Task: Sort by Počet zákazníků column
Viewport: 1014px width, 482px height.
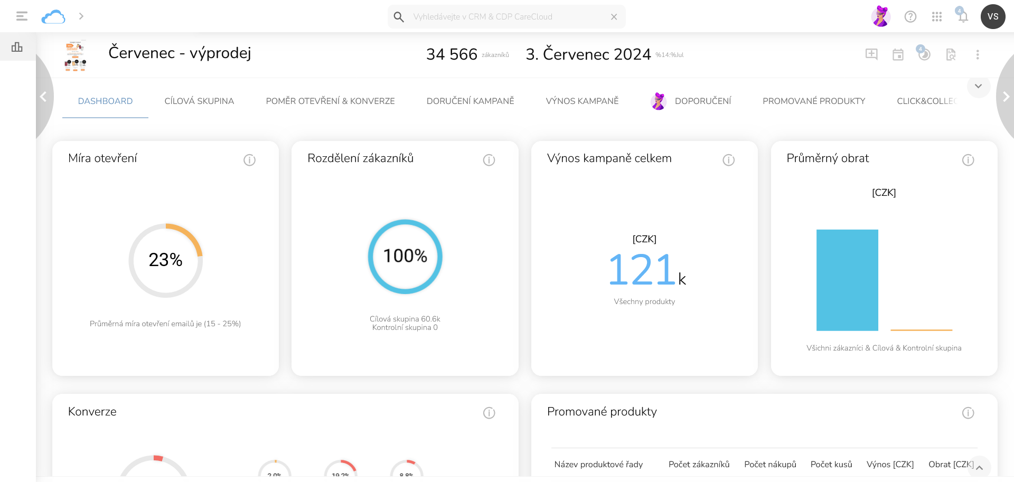Action: pos(699,465)
